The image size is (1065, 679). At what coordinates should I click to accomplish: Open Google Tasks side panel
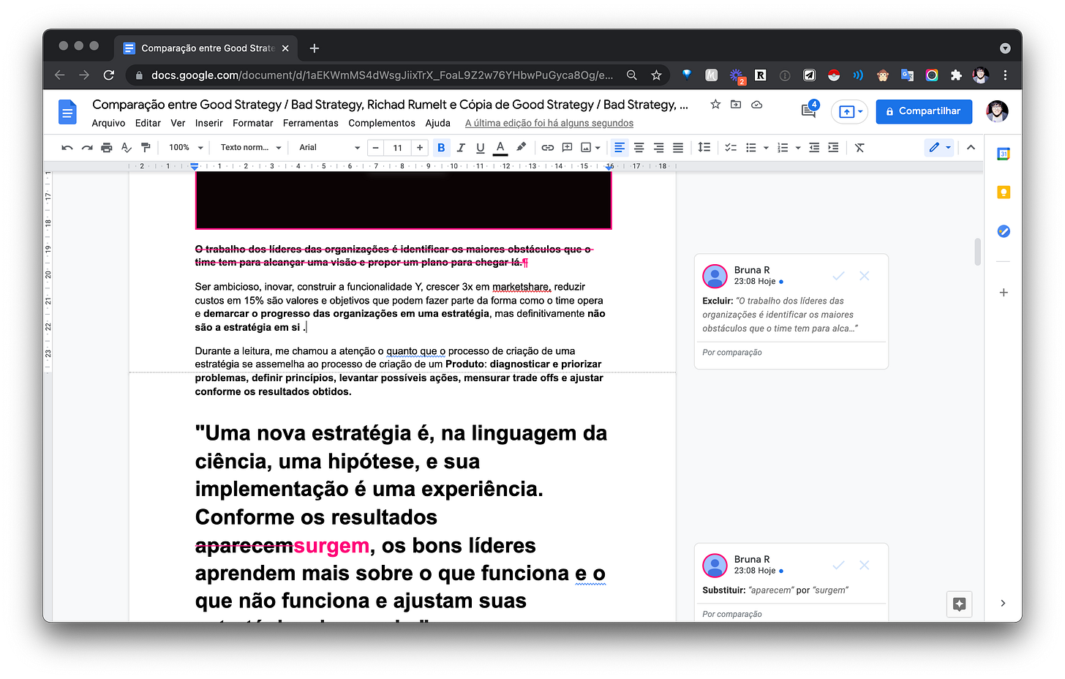pos(1004,231)
